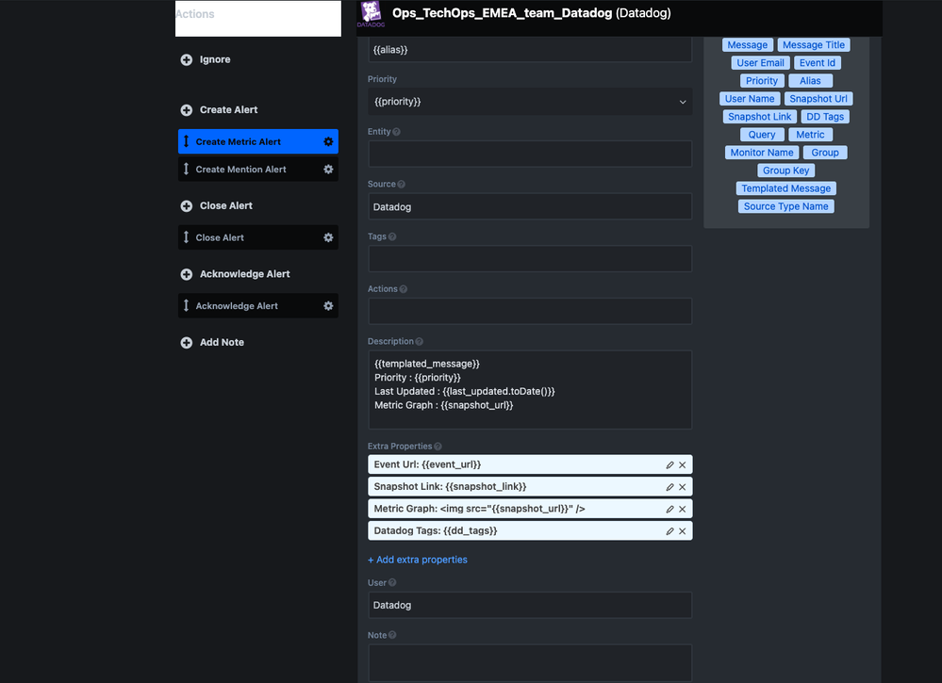Click reorder handle on Create Mention Alert
The width and height of the screenshot is (942, 683).
pos(187,169)
